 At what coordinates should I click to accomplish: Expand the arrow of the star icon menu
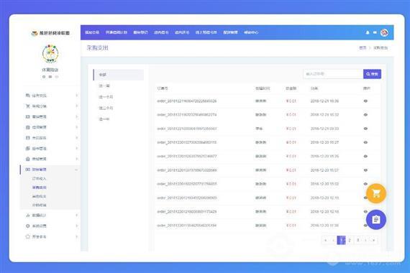[x=77, y=236]
